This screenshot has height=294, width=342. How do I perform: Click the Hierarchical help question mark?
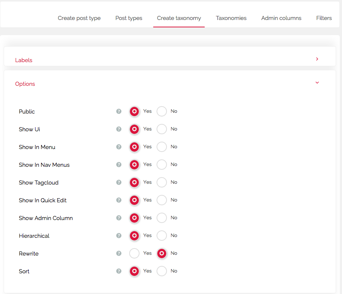click(119, 236)
